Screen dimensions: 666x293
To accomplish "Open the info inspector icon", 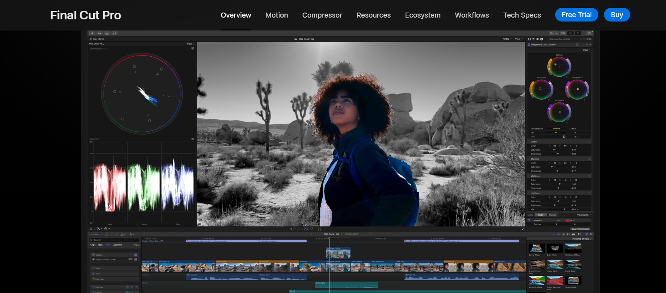I will (542, 39).
